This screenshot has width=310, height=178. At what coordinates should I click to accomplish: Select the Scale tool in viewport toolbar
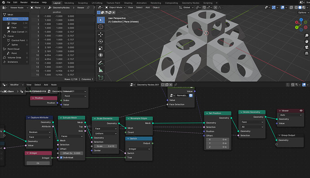click(101, 48)
